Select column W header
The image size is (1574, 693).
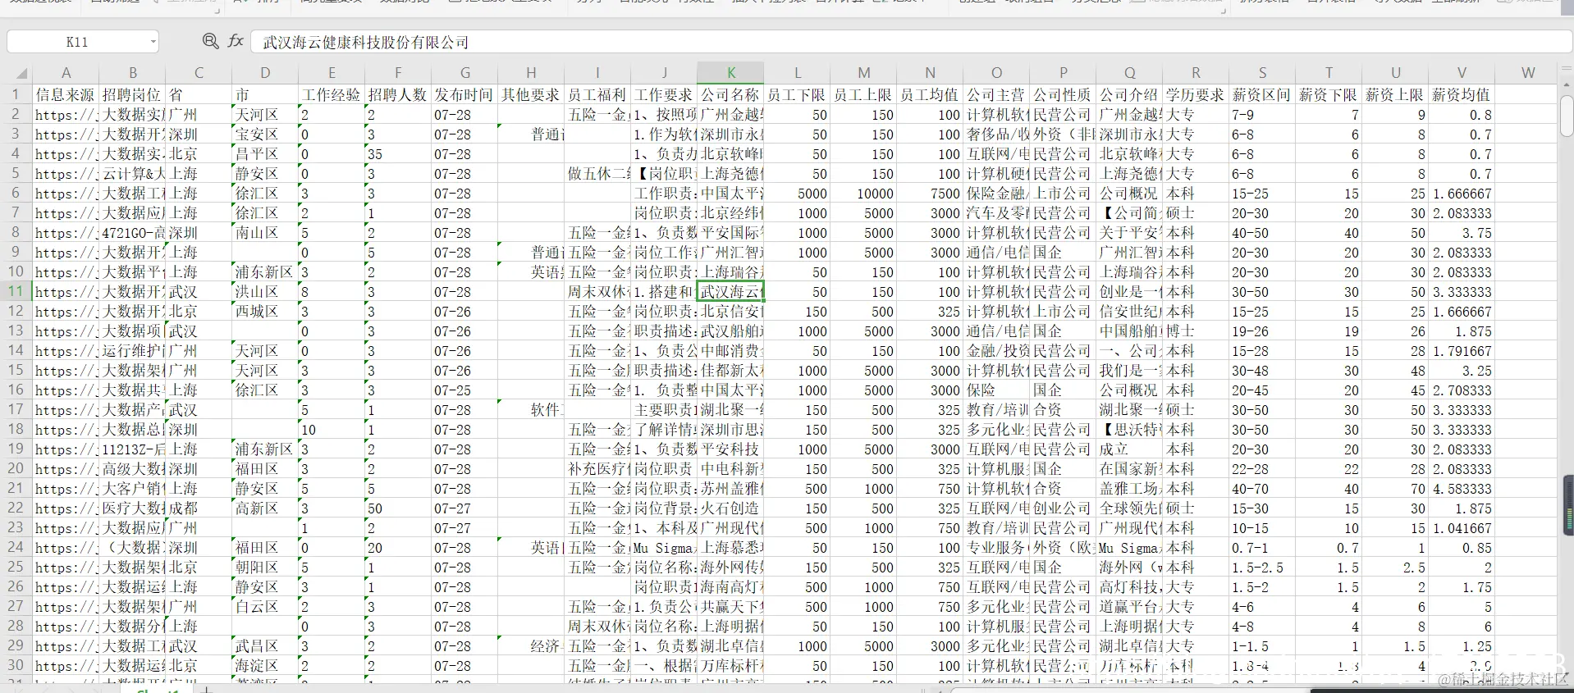[x=1528, y=73]
